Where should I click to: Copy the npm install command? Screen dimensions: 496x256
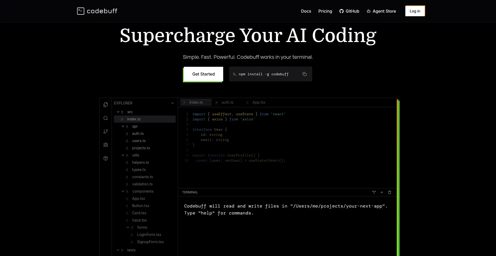coord(305,74)
